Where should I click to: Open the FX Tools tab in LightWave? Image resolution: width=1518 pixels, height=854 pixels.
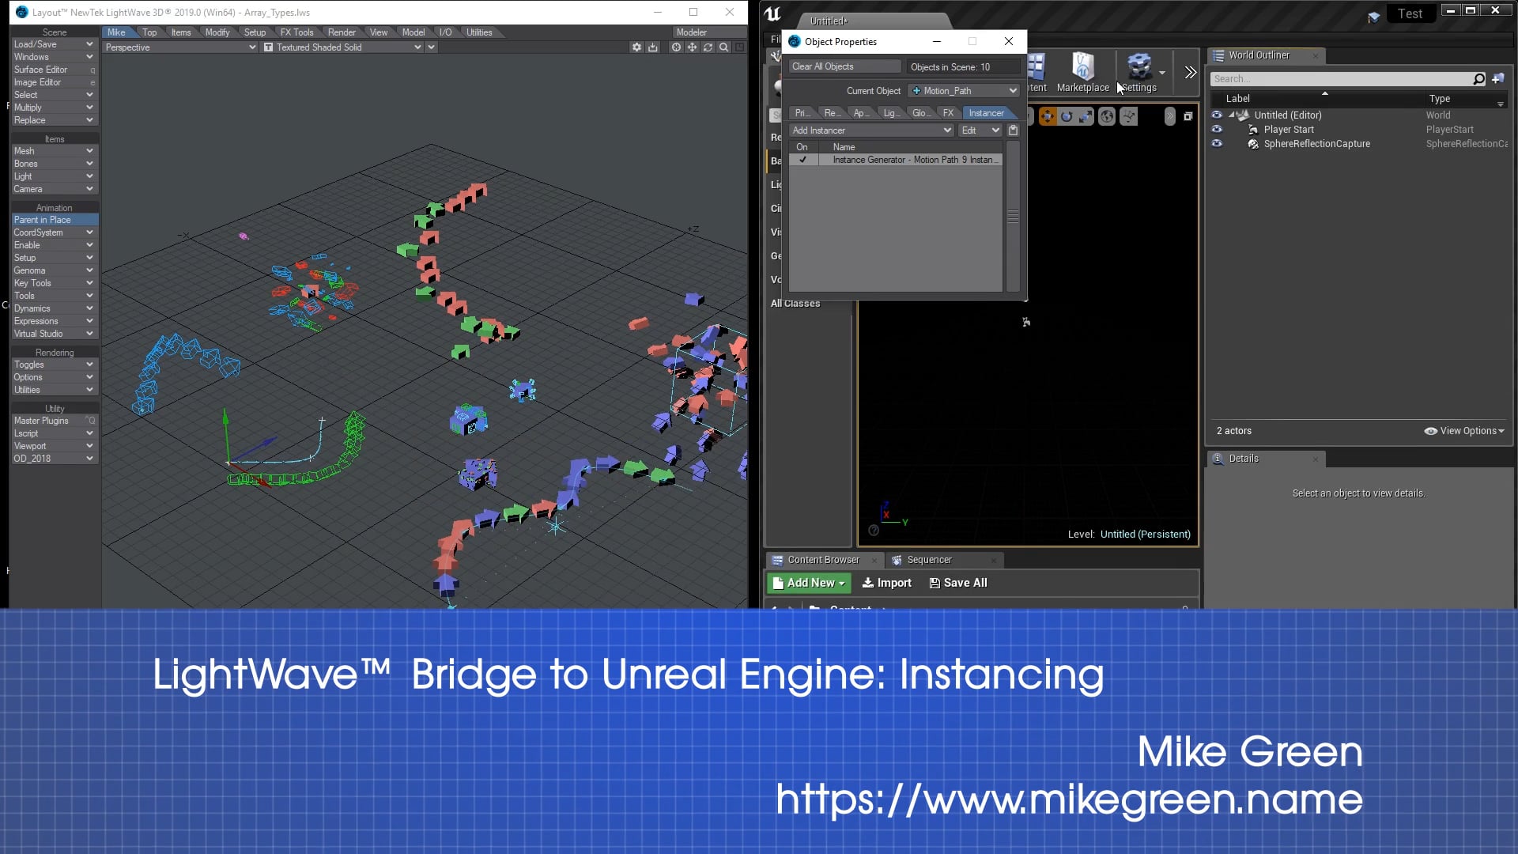click(296, 32)
